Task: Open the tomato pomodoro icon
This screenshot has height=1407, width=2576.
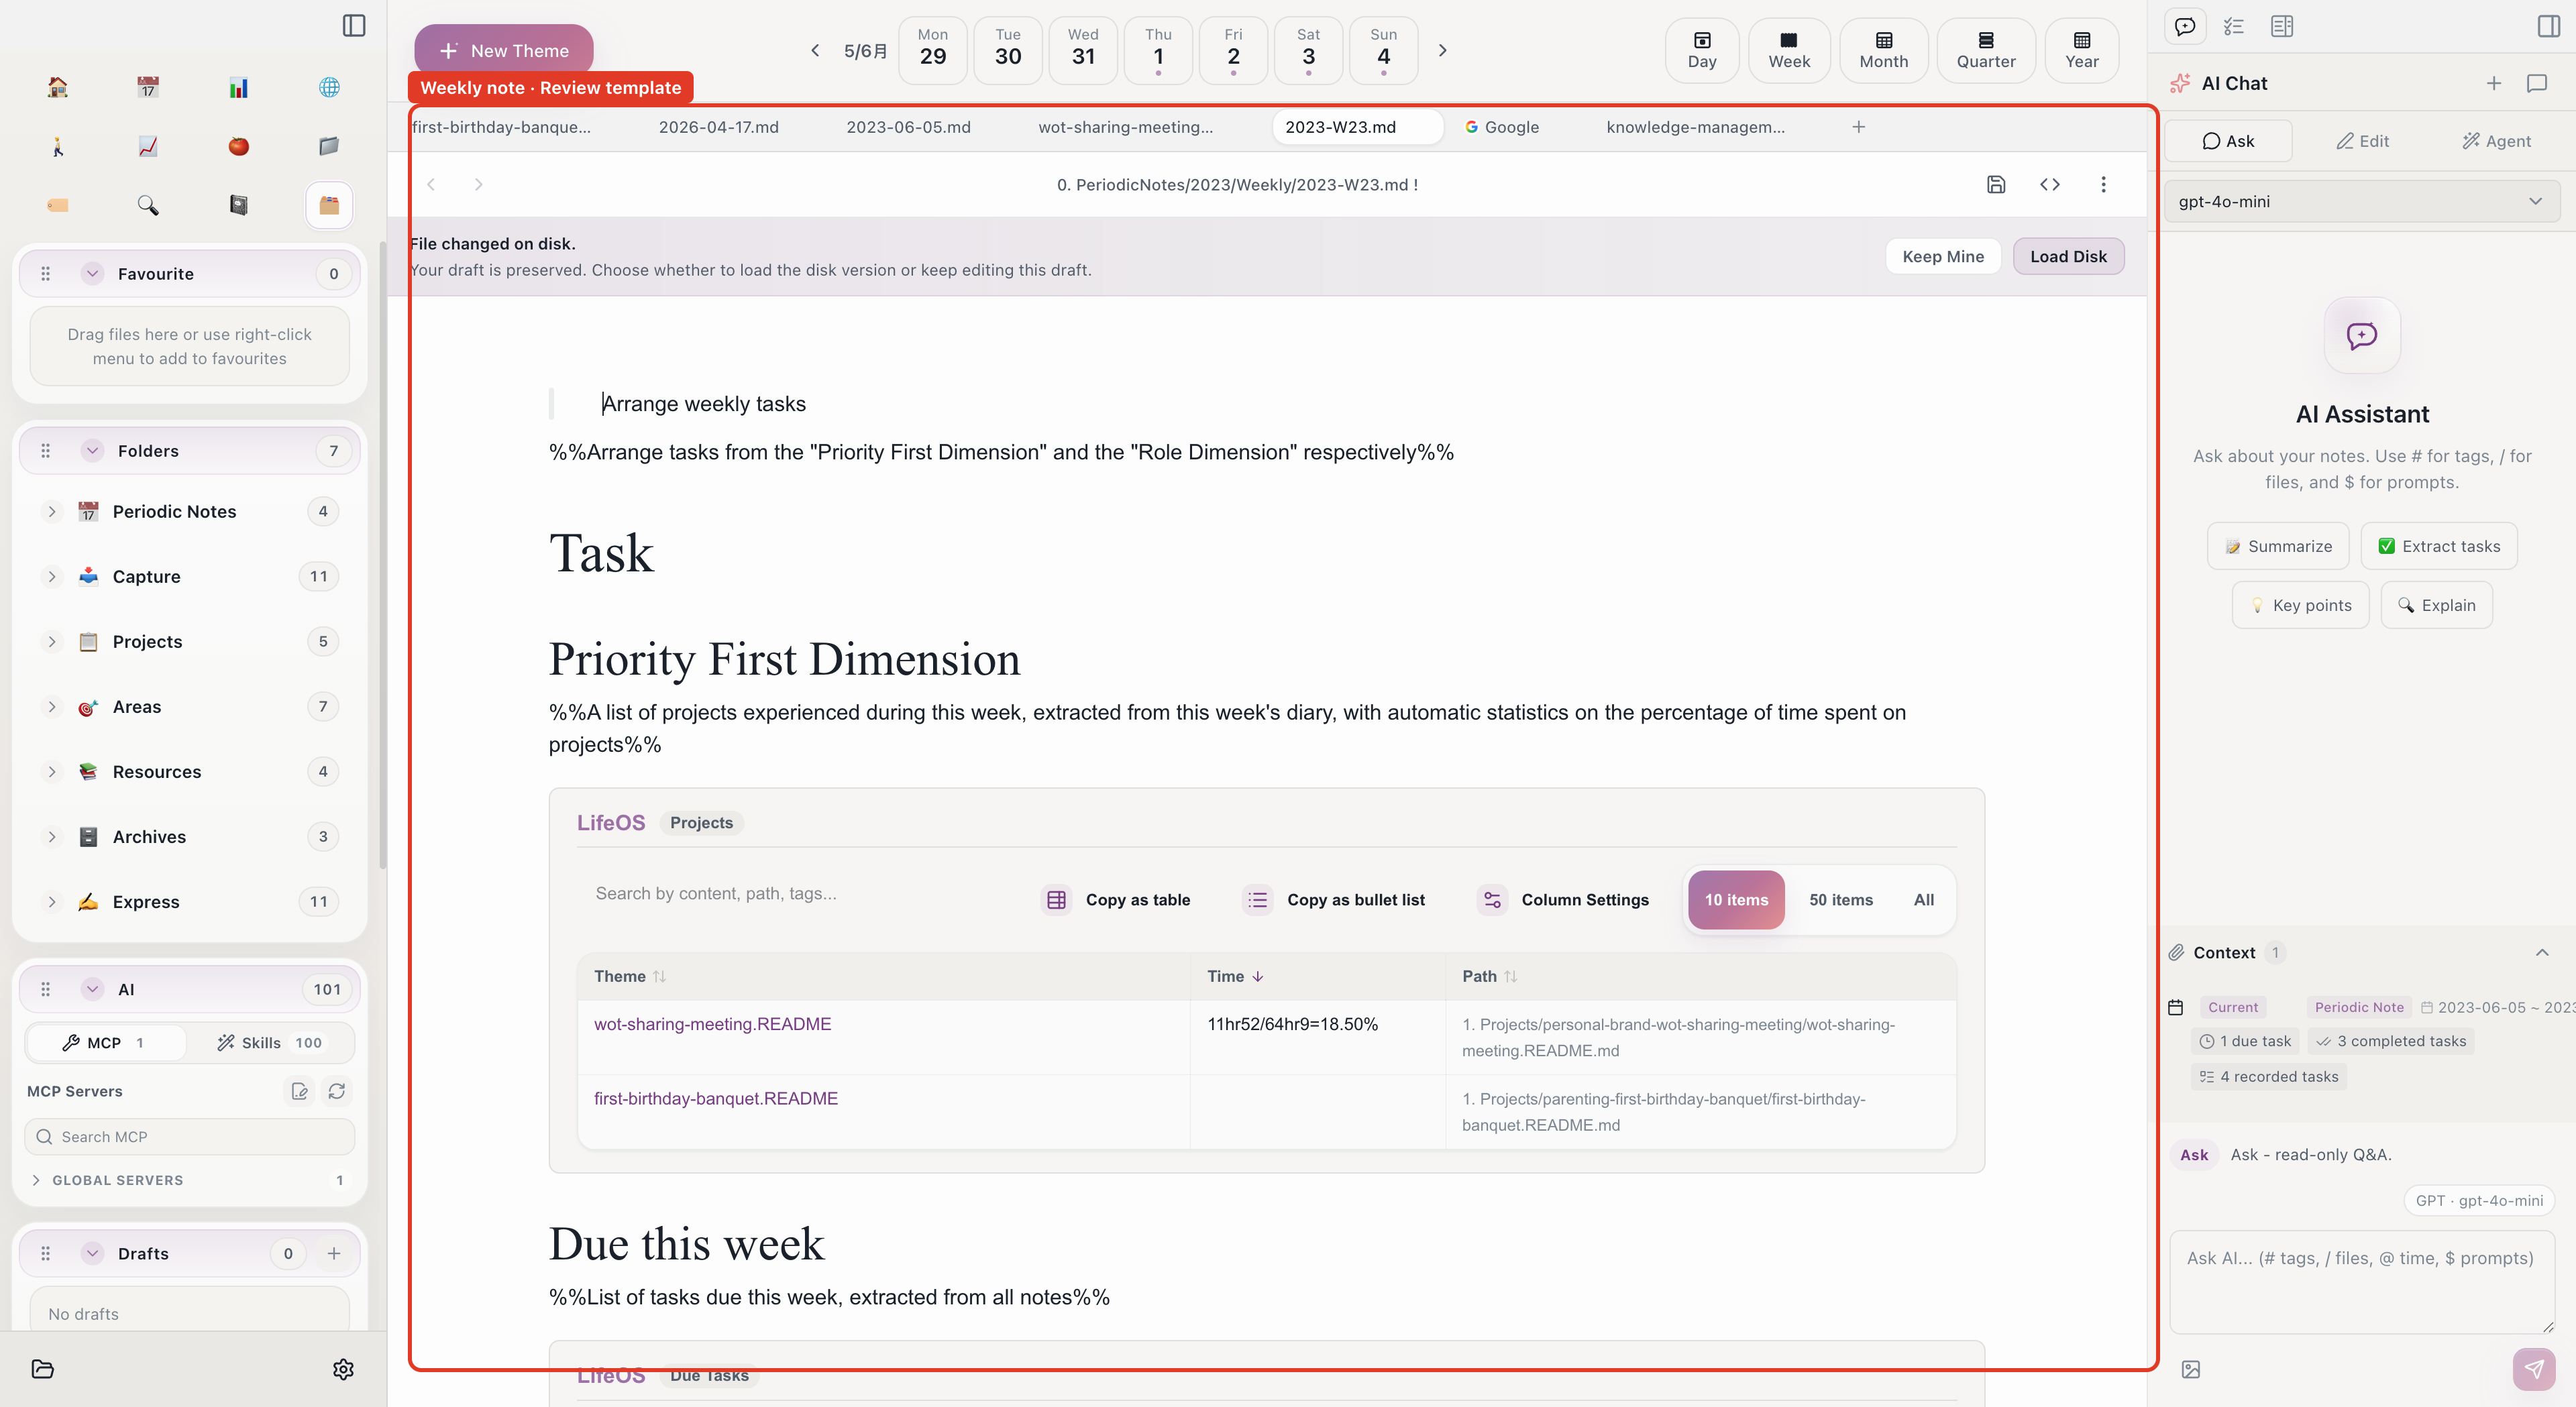Action: click(238, 146)
